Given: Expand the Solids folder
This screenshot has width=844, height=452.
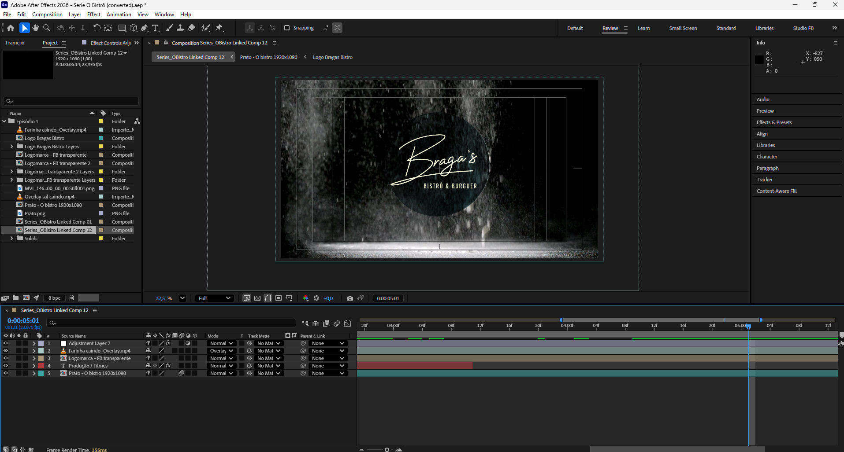Looking at the screenshot, I should click(11, 238).
